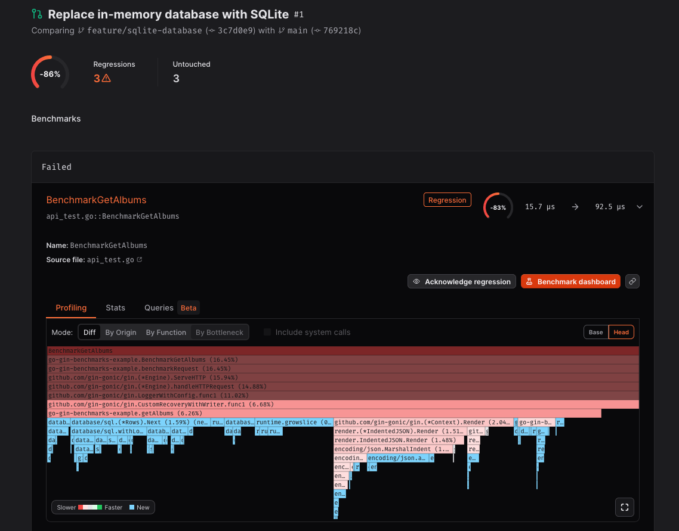This screenshot has width=679, height=531.
Task: Toggle Include system calls checkbox
Action: click(267, 332)
